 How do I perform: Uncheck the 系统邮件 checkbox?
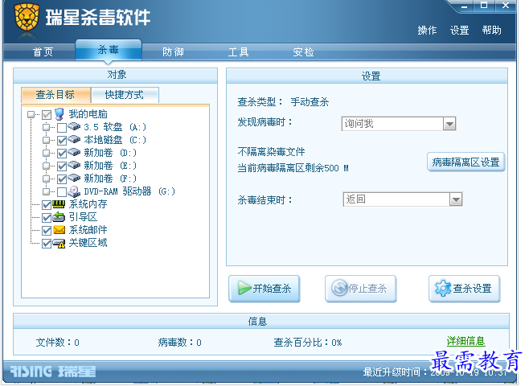(47, 231)
